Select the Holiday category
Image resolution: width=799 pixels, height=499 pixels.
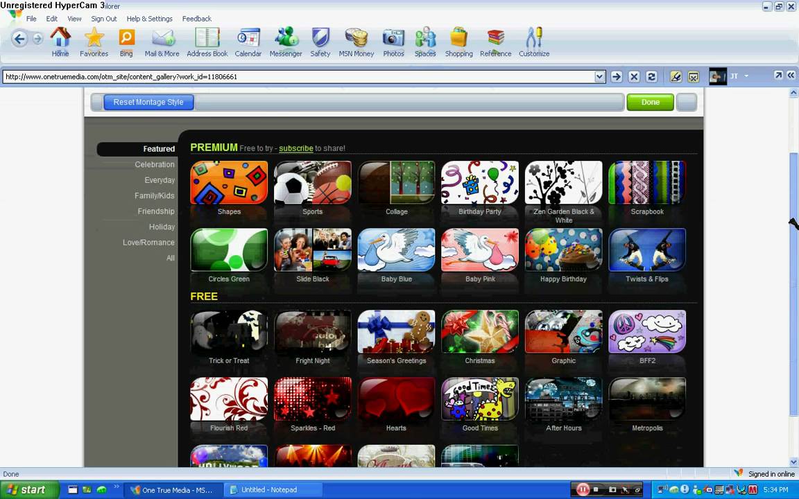point(162,227)
